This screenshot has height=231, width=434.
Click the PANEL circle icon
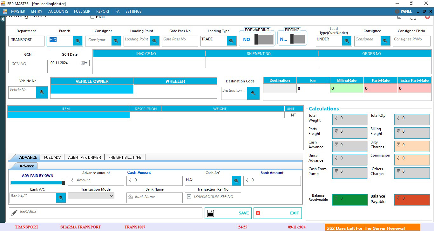pos(397,11)
